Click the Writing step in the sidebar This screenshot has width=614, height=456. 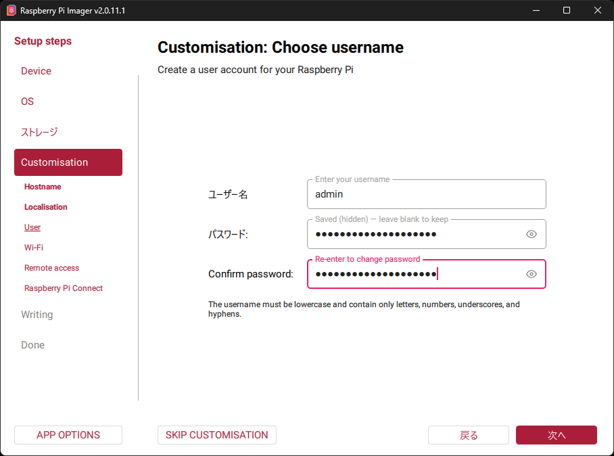[37, 315]
